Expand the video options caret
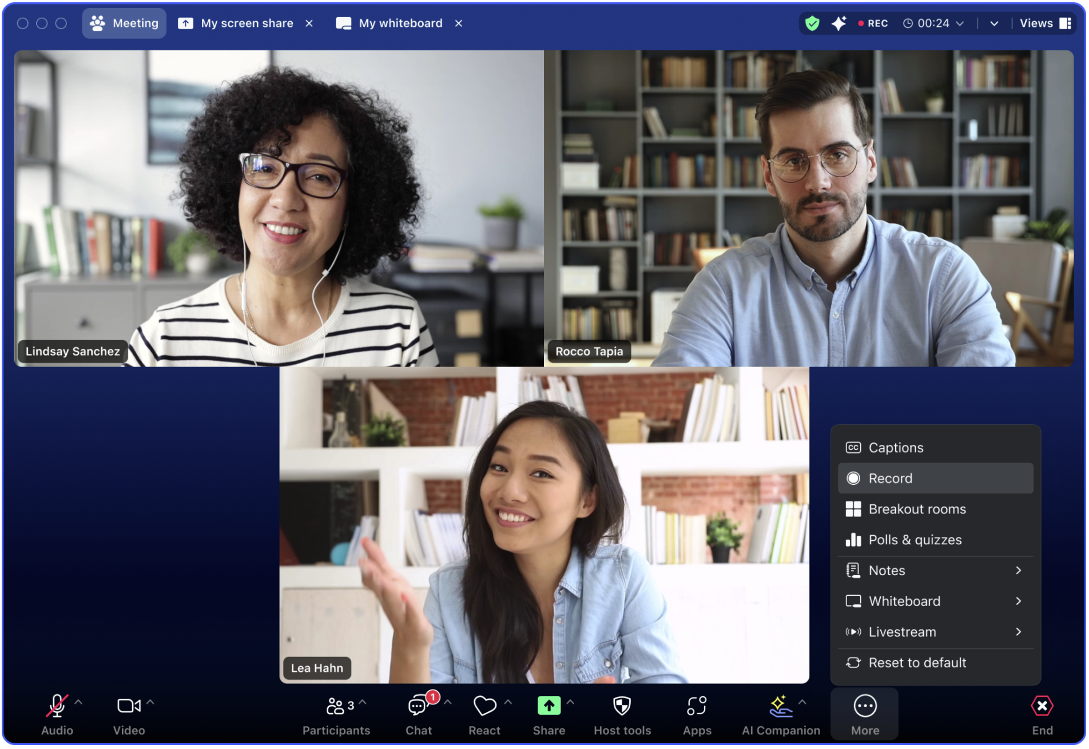 tap(150, 702)
